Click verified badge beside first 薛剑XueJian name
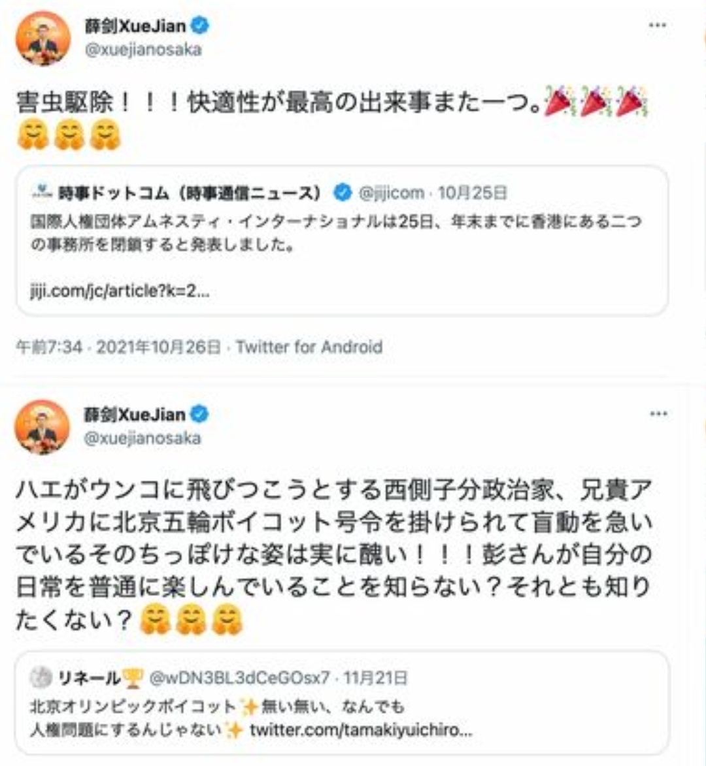Image resolution: width=706 pixels, height=766 pixels. pos(199,25)
